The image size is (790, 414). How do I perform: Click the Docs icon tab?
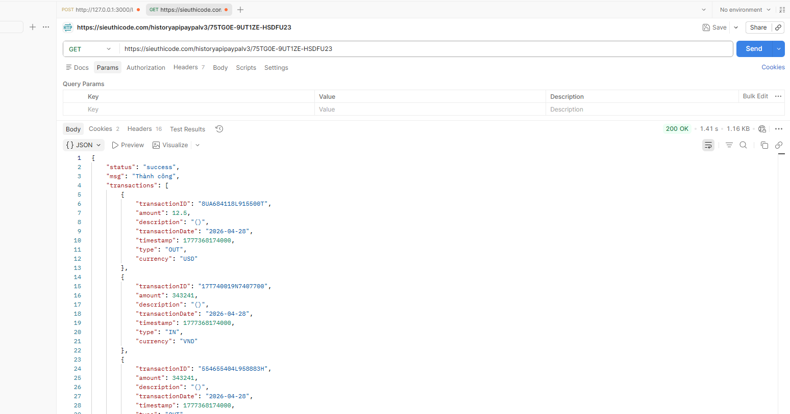coord(77,68)
